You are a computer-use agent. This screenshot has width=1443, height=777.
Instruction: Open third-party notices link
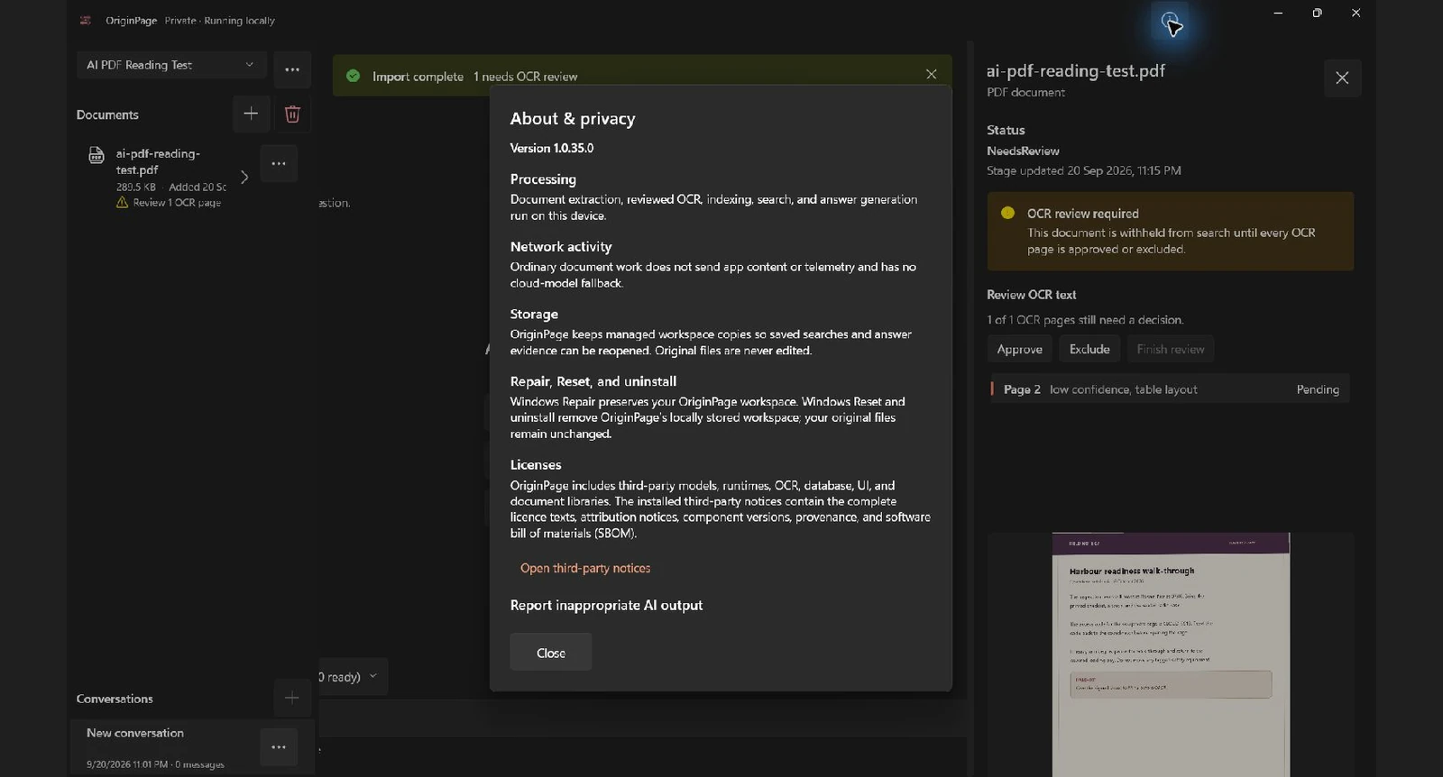point(585,568)
